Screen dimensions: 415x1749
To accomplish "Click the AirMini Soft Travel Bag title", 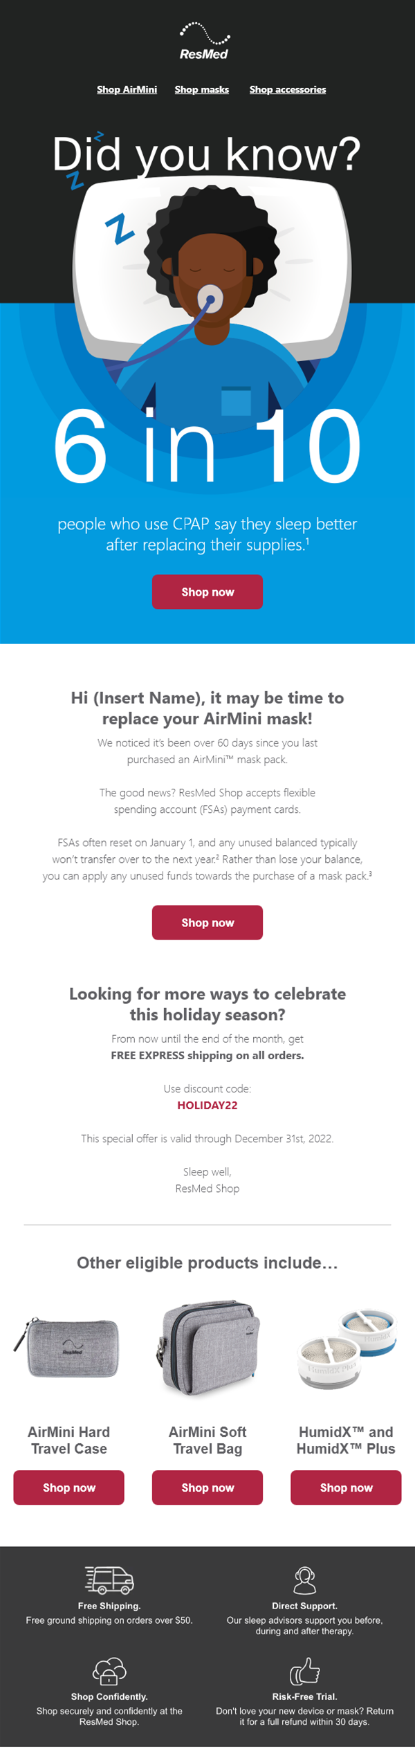I will (207, 1440).
